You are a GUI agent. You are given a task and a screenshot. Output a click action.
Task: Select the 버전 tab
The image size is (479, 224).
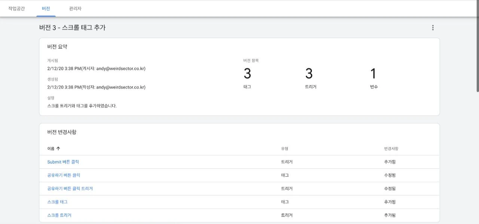[x=46, y=9]
